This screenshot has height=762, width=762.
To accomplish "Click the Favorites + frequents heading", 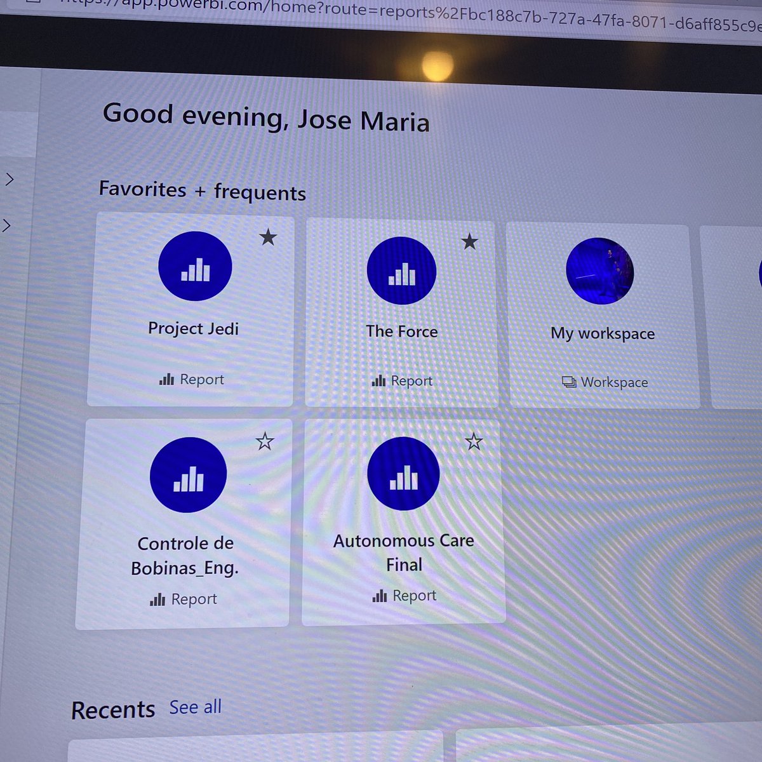I will (203, 190).
